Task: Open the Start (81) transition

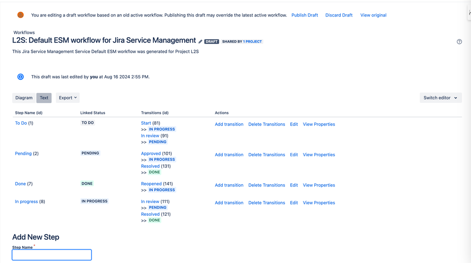Action: (x=146, y=123)
